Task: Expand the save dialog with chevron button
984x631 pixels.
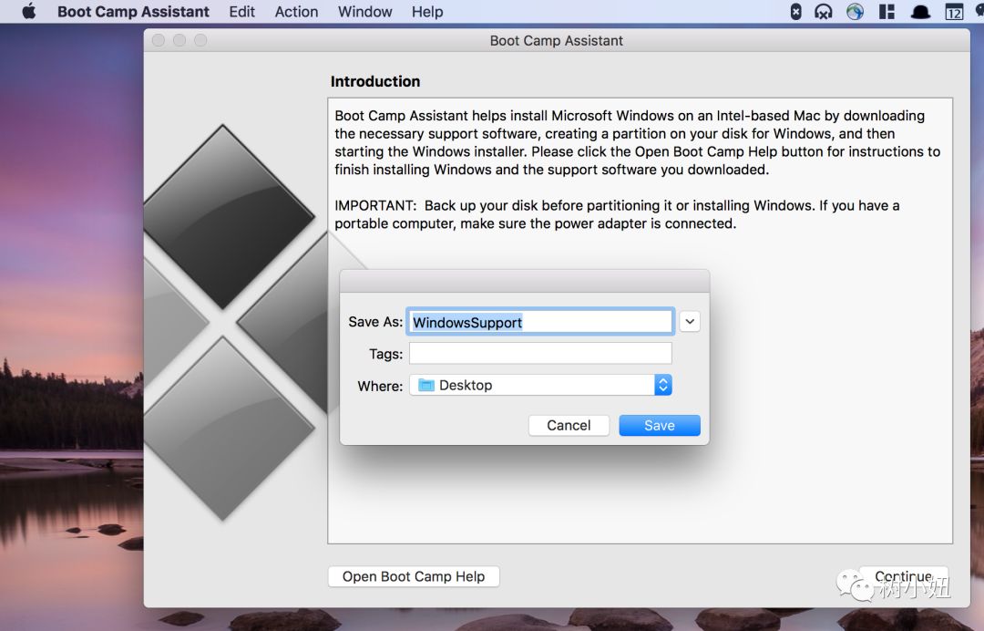Action: (690, 322)
